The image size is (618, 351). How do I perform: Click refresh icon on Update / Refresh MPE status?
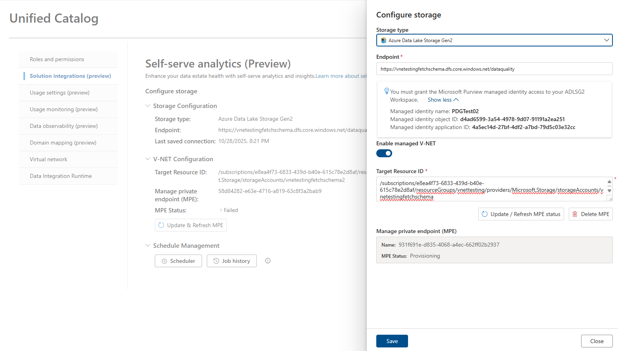(x=485, y=214)
